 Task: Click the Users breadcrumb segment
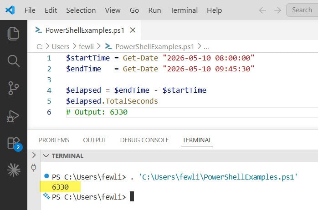pyautogui.click(x=61, y=46)
